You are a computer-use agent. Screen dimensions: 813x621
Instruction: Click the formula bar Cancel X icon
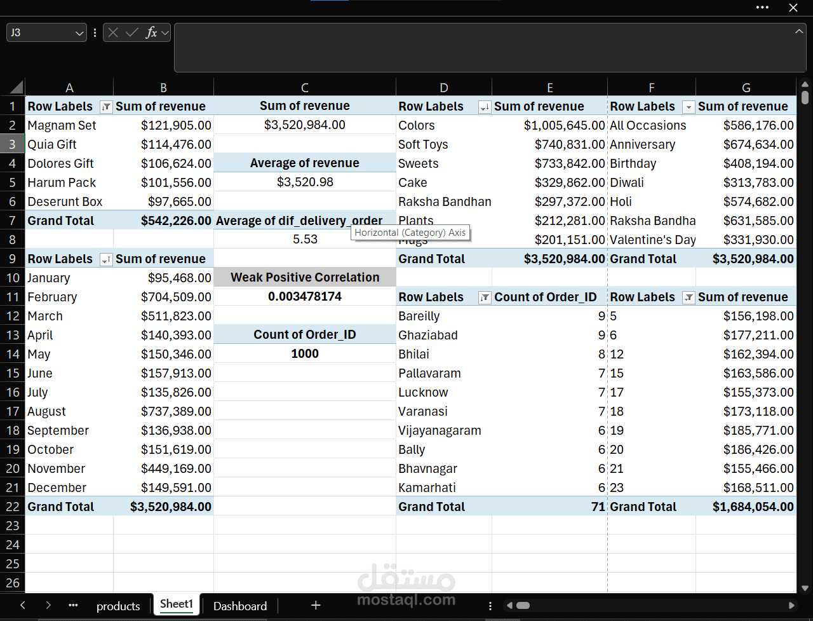coord(113,32)
